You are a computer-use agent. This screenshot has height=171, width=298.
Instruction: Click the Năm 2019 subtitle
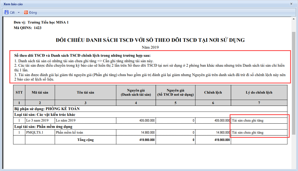click(150, 47)
